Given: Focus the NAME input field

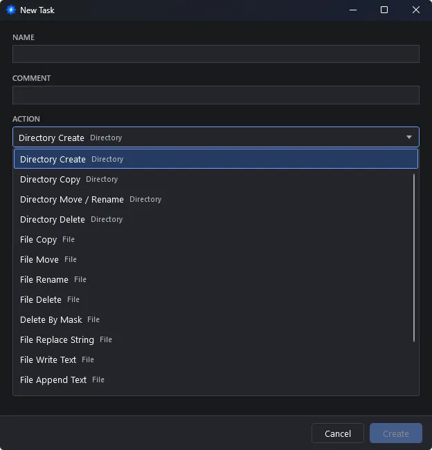Looking at the screenshot, I should (216, 54).
